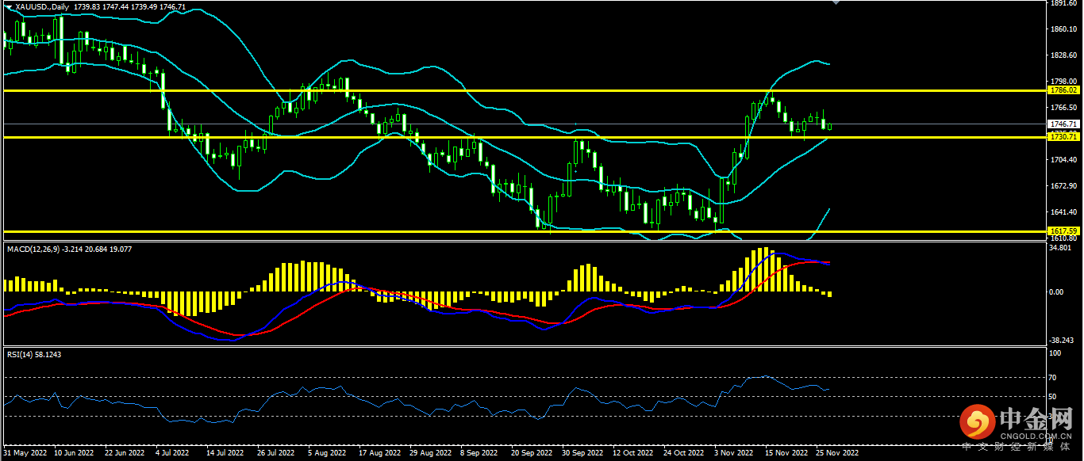Click the RSI(14) indicator label

click(22, 354)
